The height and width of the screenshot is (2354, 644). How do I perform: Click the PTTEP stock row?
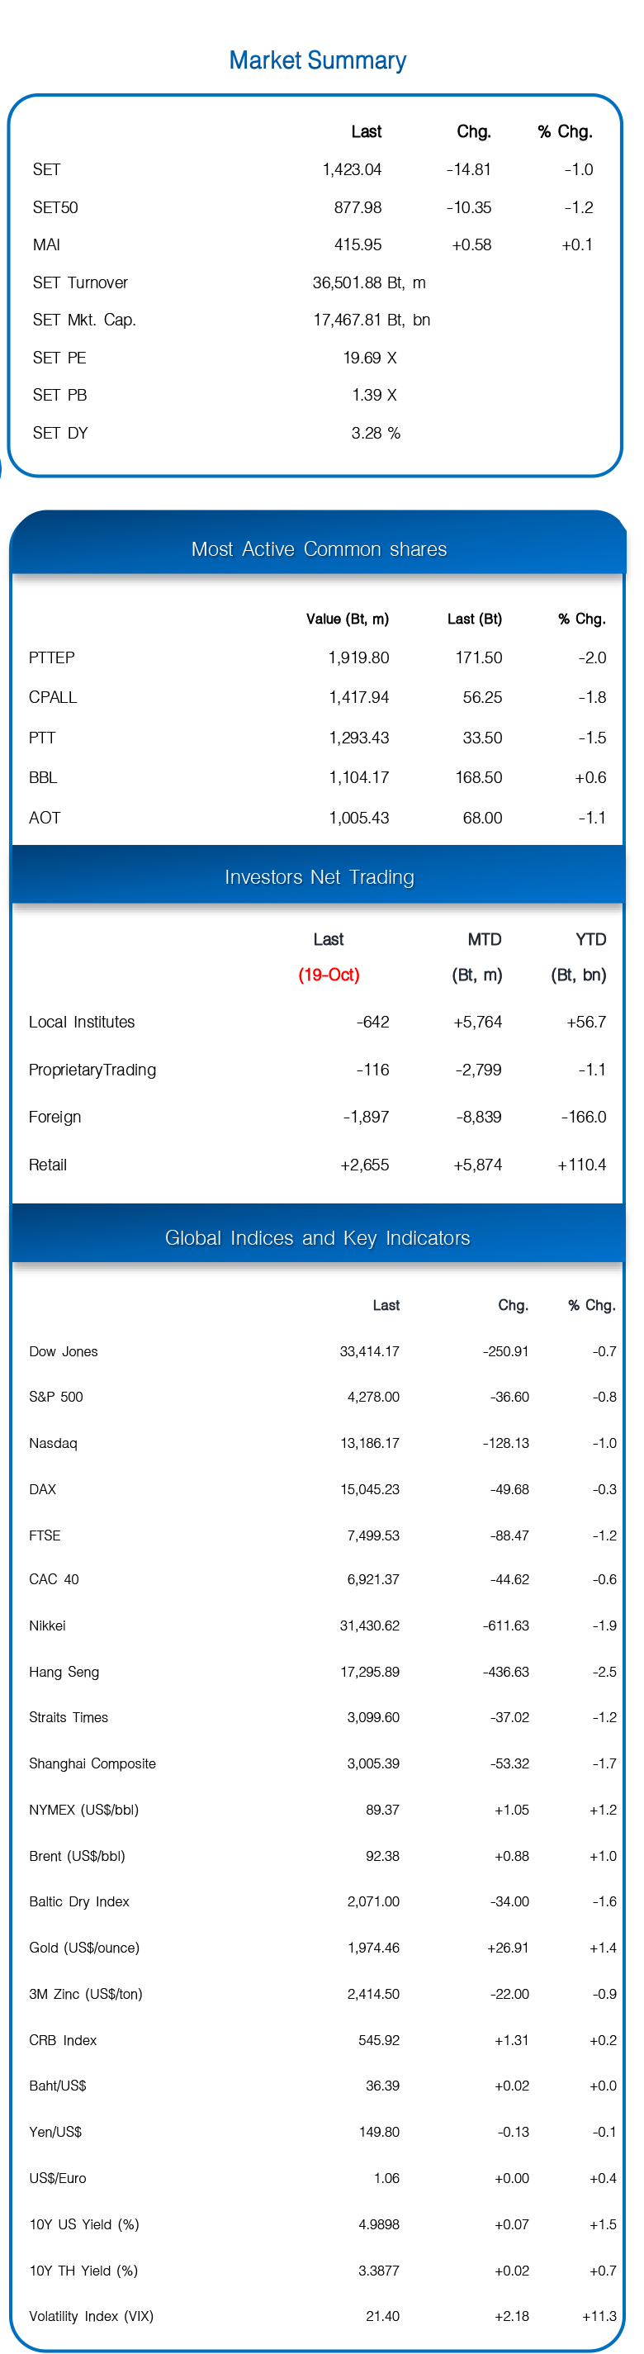(x=317, y=658)
